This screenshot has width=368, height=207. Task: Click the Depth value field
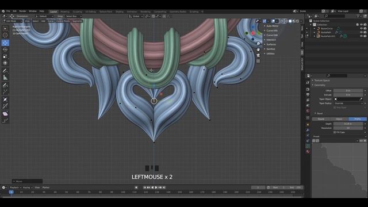coord(348,124)
